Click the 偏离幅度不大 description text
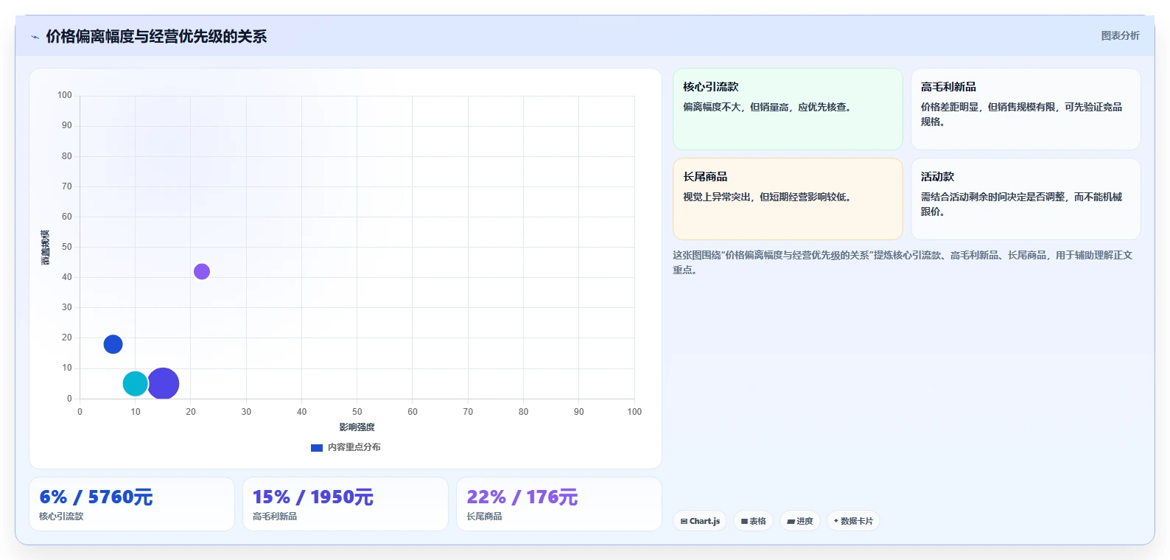 pyautogui.click(x=768, y=107)
